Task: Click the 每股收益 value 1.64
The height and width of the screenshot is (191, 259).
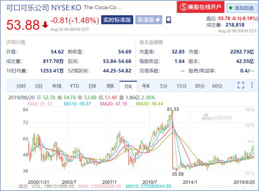Action: 180,61
